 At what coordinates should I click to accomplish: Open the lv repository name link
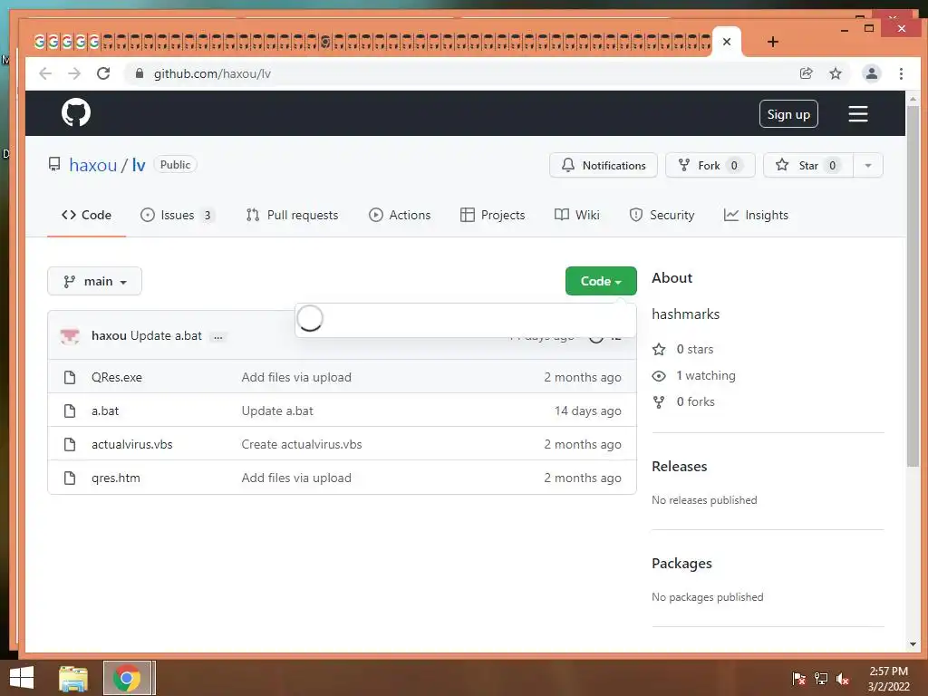click(139, 165)
